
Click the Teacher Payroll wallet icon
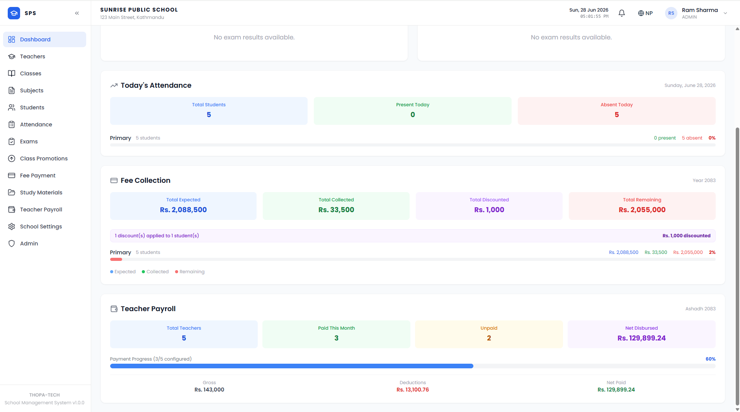click(12, 209)
